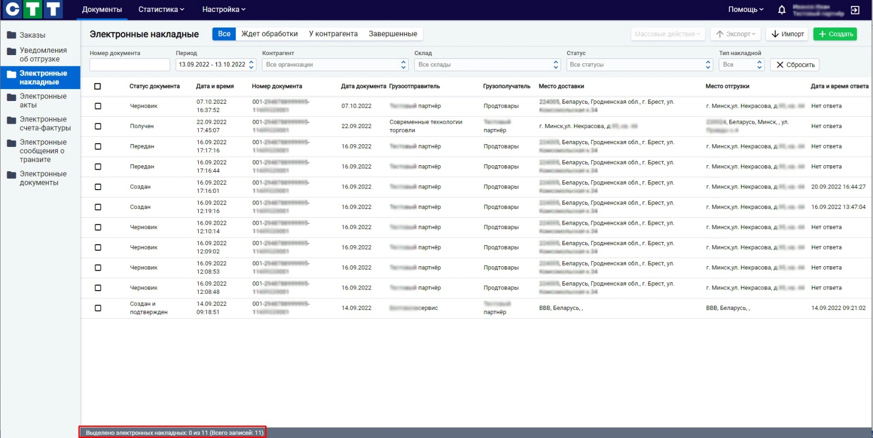Open the Тип накладной dropdown
The height and width of the screenshot is (438, 873).
point(742,65)
